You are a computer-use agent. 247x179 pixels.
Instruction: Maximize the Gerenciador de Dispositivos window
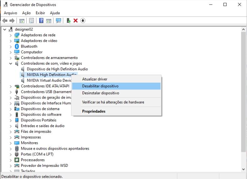[x=225, y=5]
